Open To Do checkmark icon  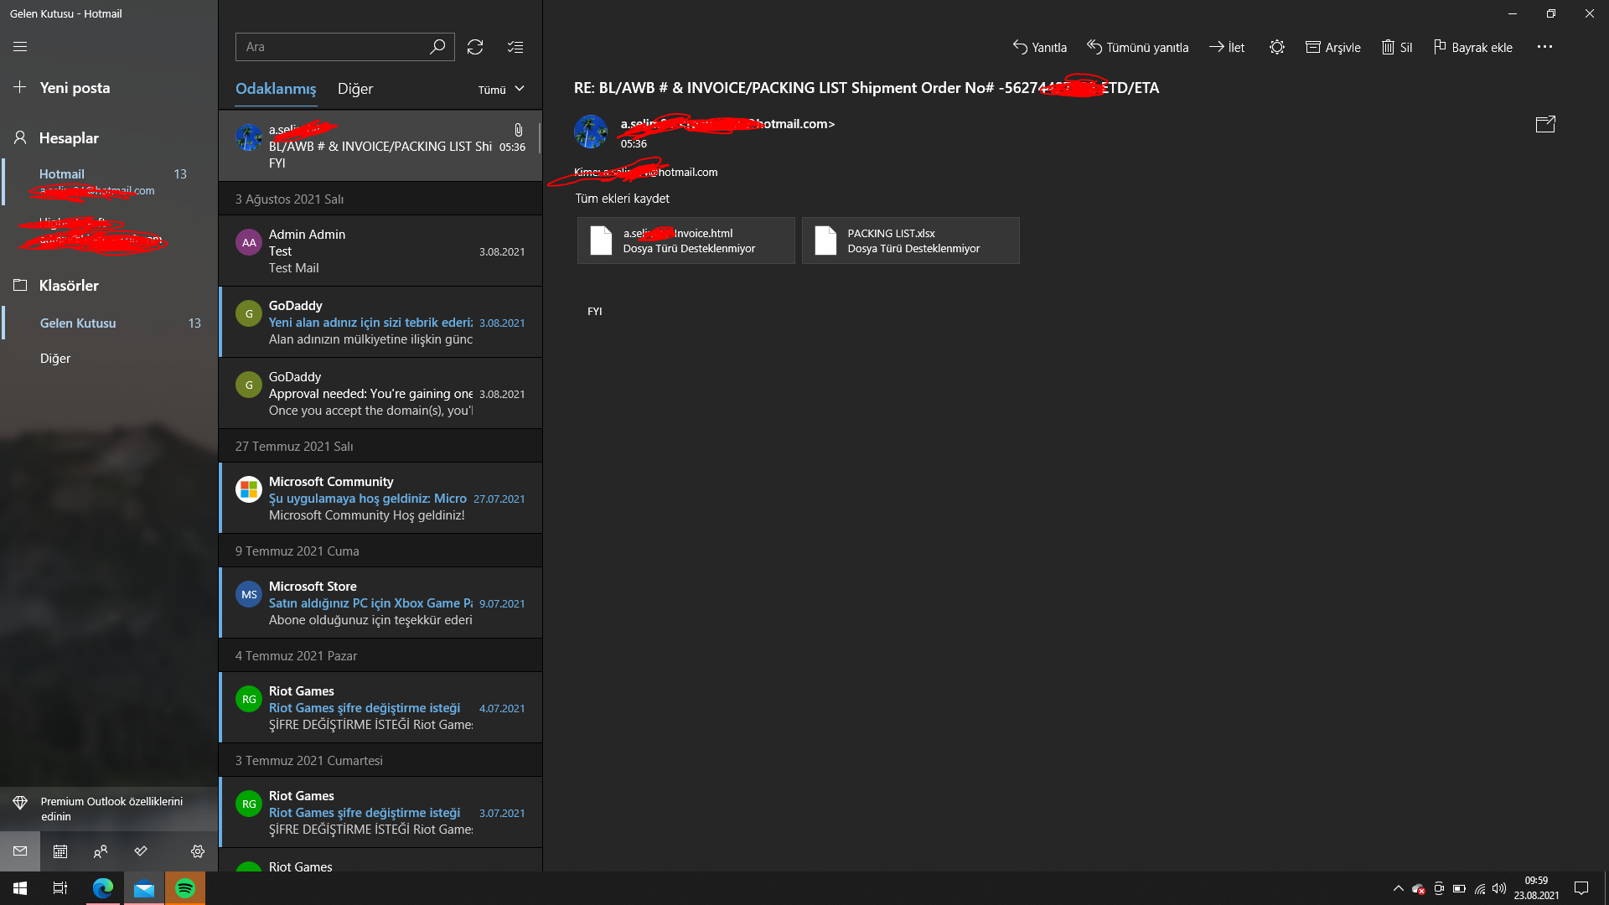141,851
